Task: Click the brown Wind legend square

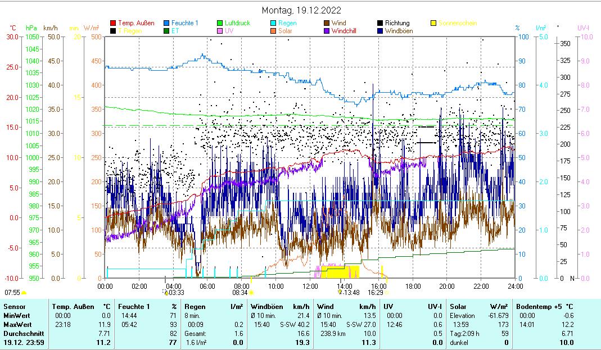Action: pyautogui.click(x=327, y=24)
